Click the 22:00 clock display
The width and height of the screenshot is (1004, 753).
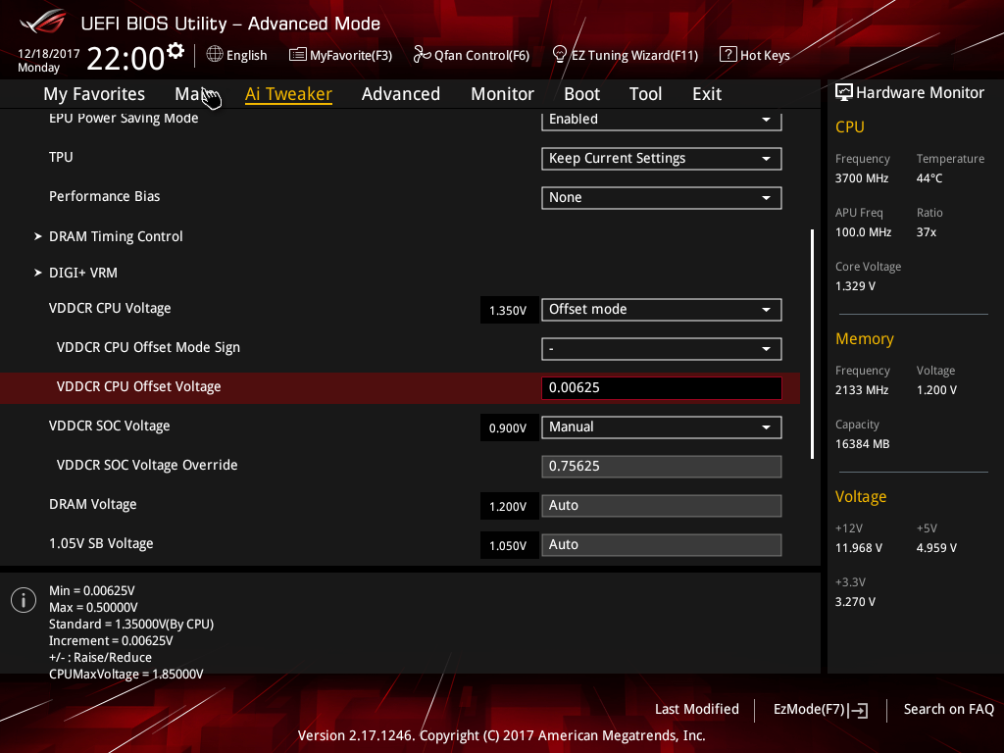point(126,58)
